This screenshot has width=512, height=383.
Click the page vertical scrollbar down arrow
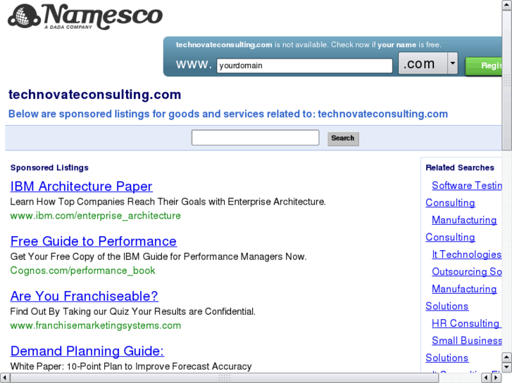507,368
